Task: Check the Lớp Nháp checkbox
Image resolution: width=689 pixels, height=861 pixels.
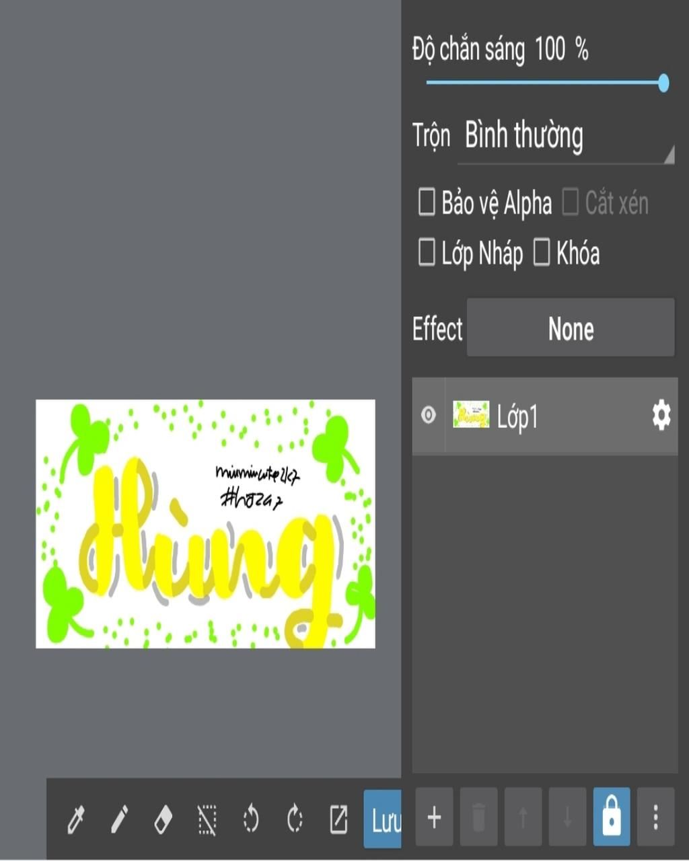Action: click(x=427, y=253)
